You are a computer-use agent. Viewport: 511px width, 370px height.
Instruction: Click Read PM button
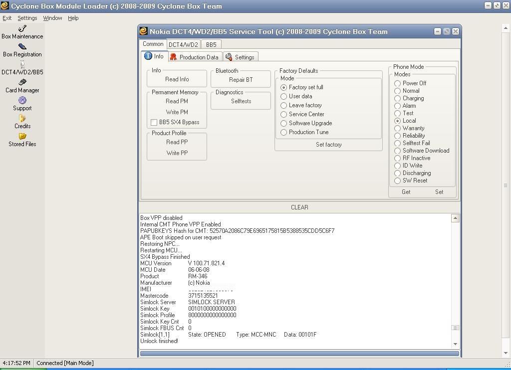pyautogui.click(x=177, y=101)
